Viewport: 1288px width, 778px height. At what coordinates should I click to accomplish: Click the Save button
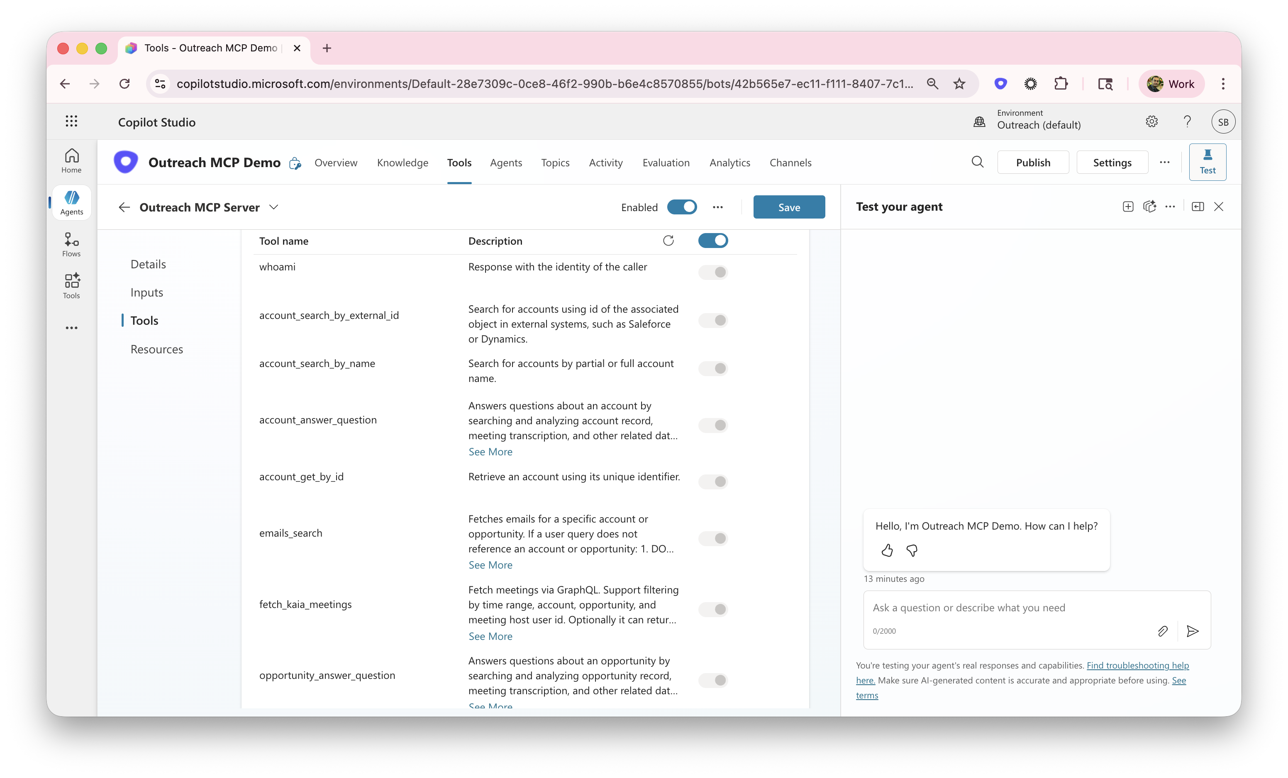(x=789, y=207)
